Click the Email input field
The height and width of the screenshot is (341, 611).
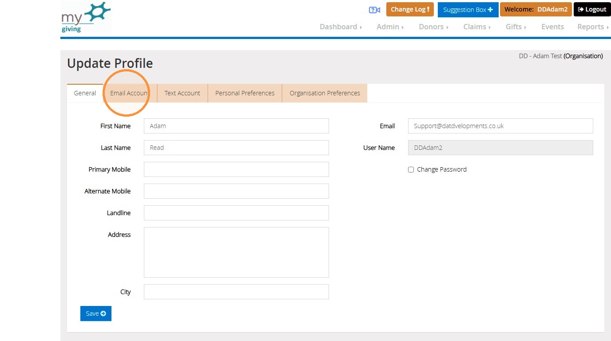tap(500, 126)
